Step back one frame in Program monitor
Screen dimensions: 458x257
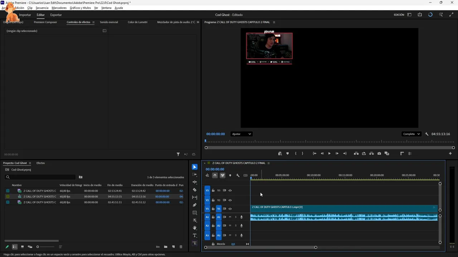tap(322, 153)
